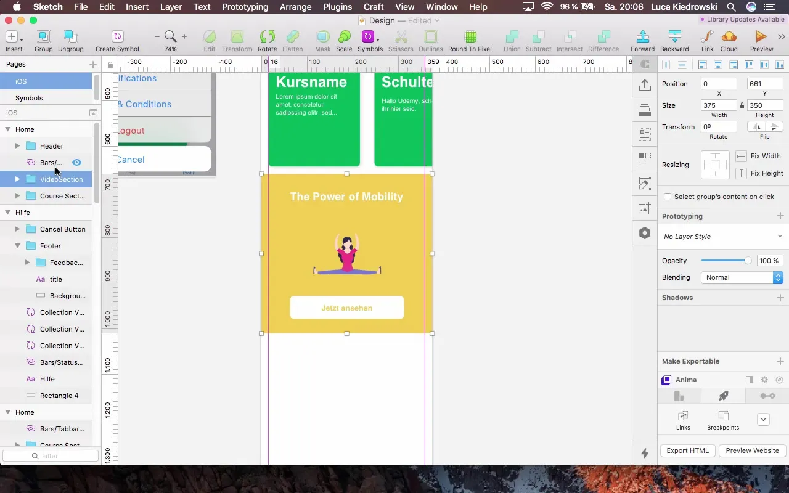Select the Symbols page
The image size is (789, 493).
[x=46, y=98]
